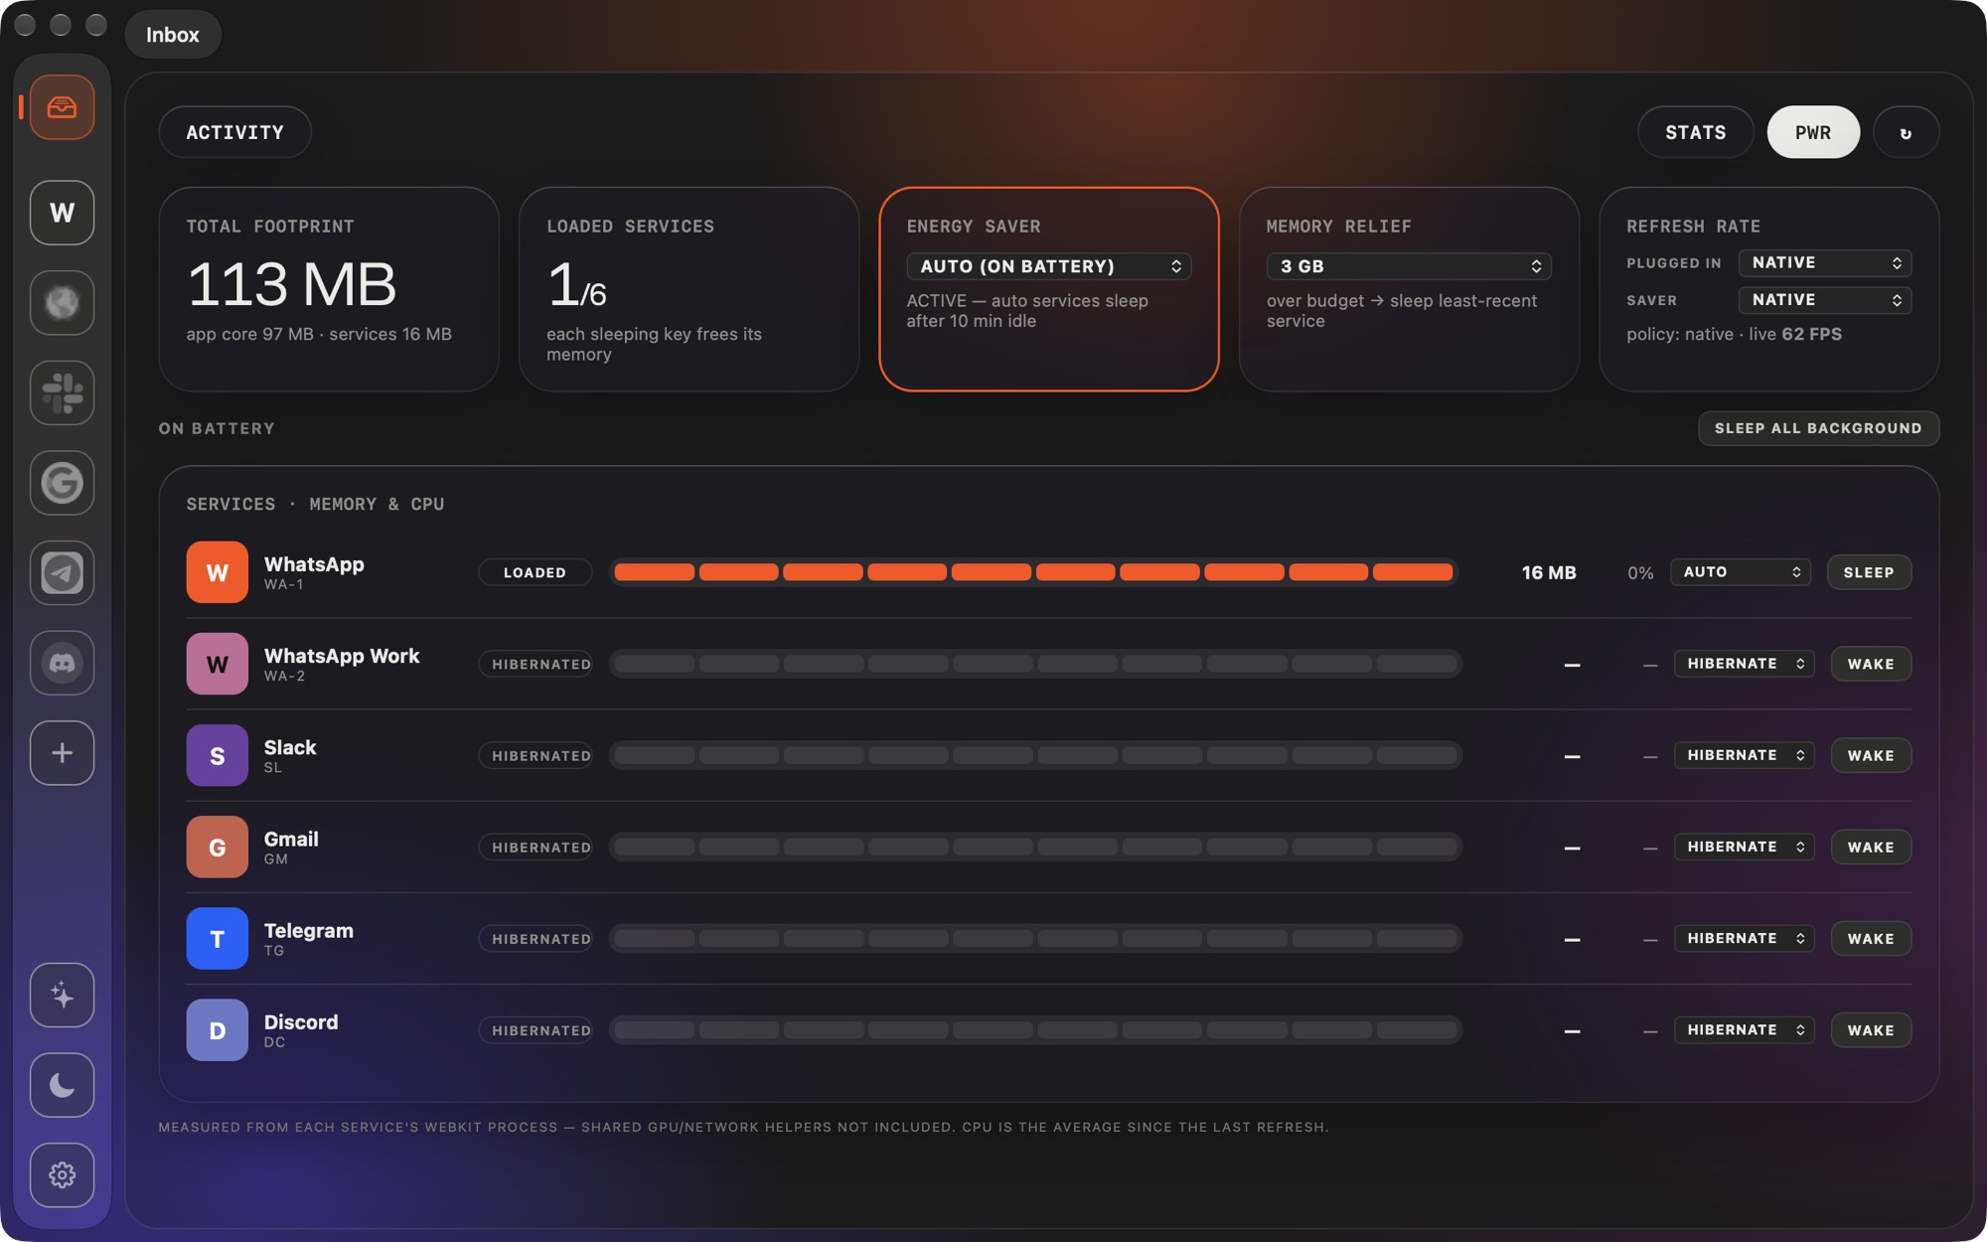Screen dimensions: 1987x1242
Task: Toggle the STATS view button
Action: [x=1695, y=132]
